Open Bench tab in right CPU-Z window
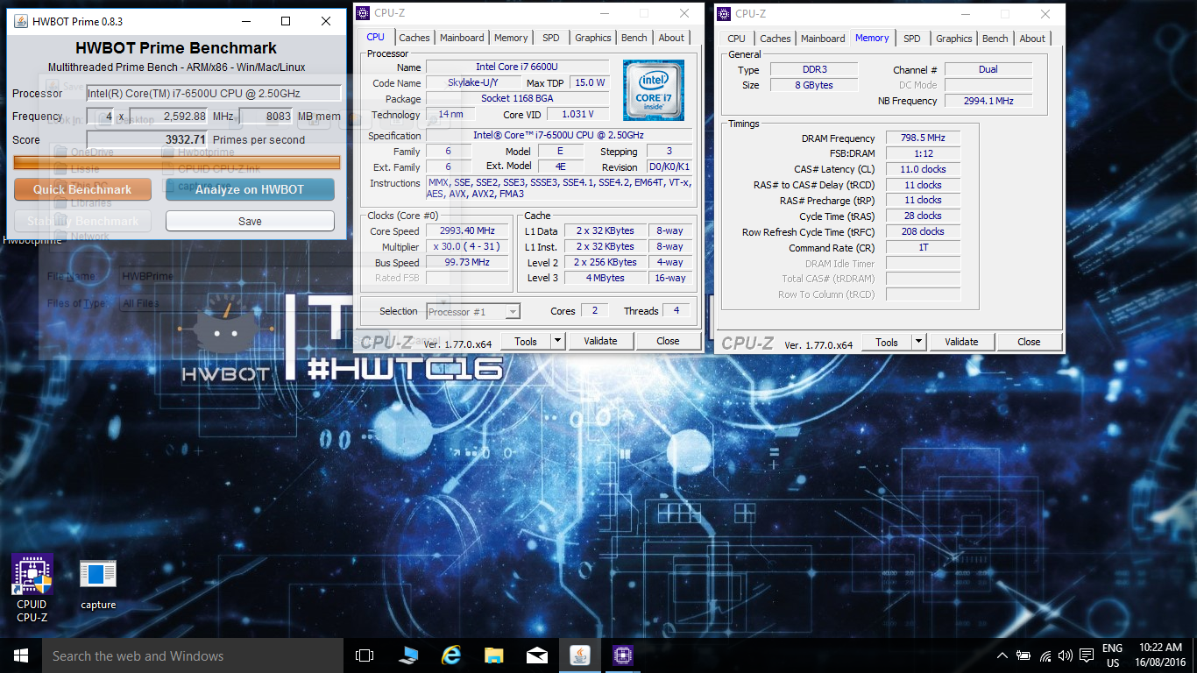The height and width of the screenshot is (673, 1197). pos(995,39)
